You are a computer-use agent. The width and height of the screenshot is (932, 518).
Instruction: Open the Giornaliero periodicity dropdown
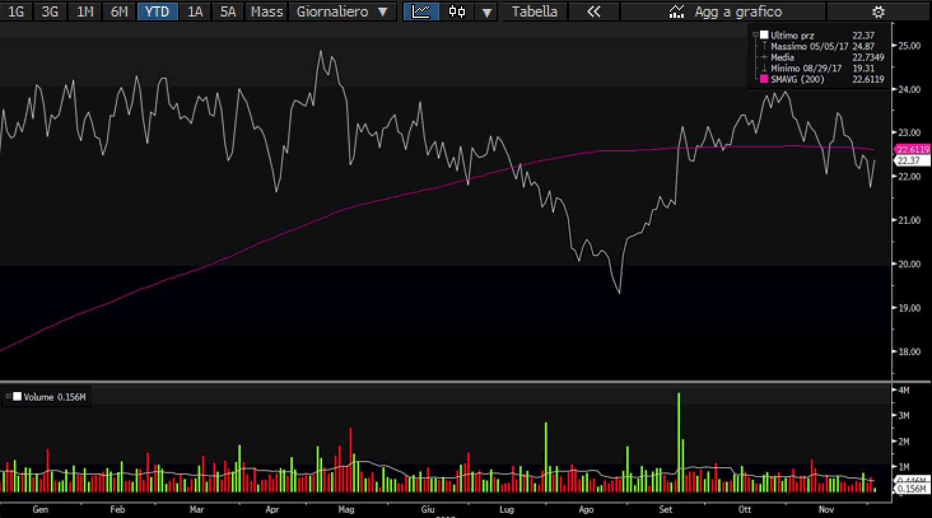point(342,11)
